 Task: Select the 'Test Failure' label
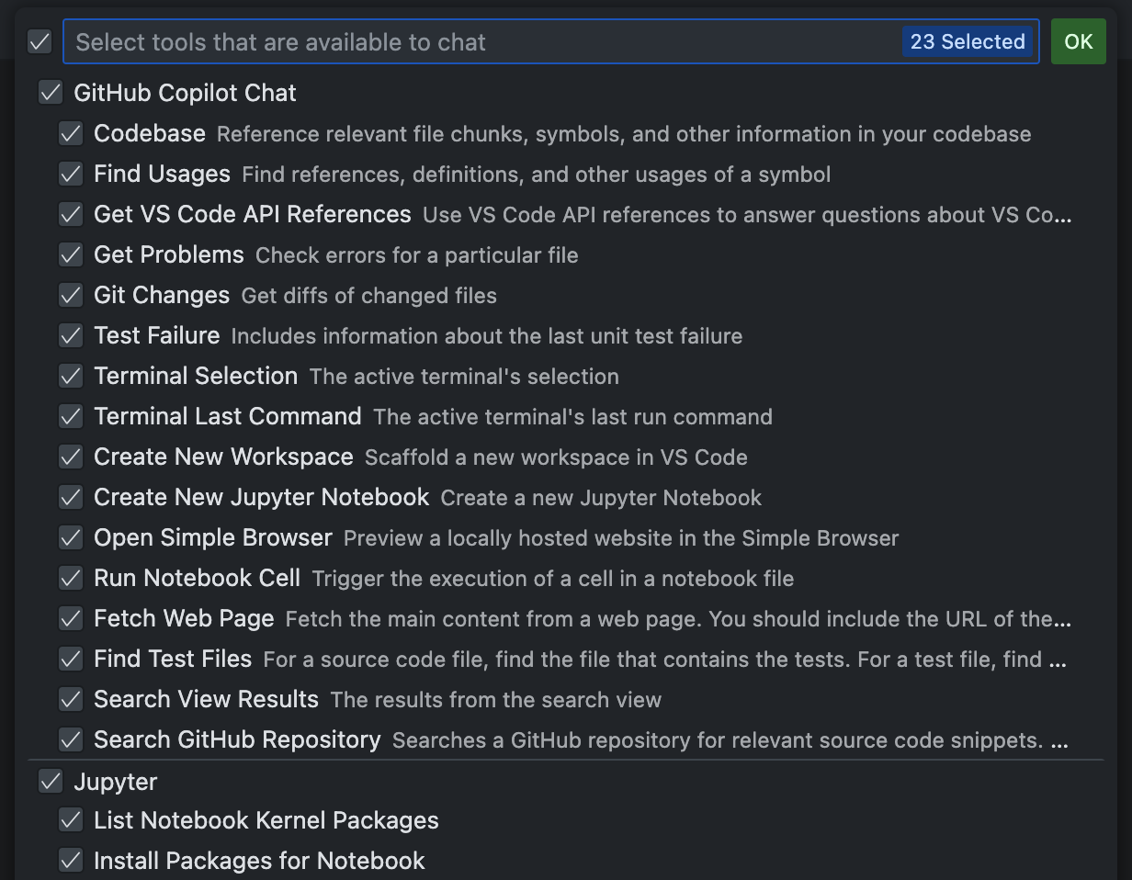click(157, 335)
